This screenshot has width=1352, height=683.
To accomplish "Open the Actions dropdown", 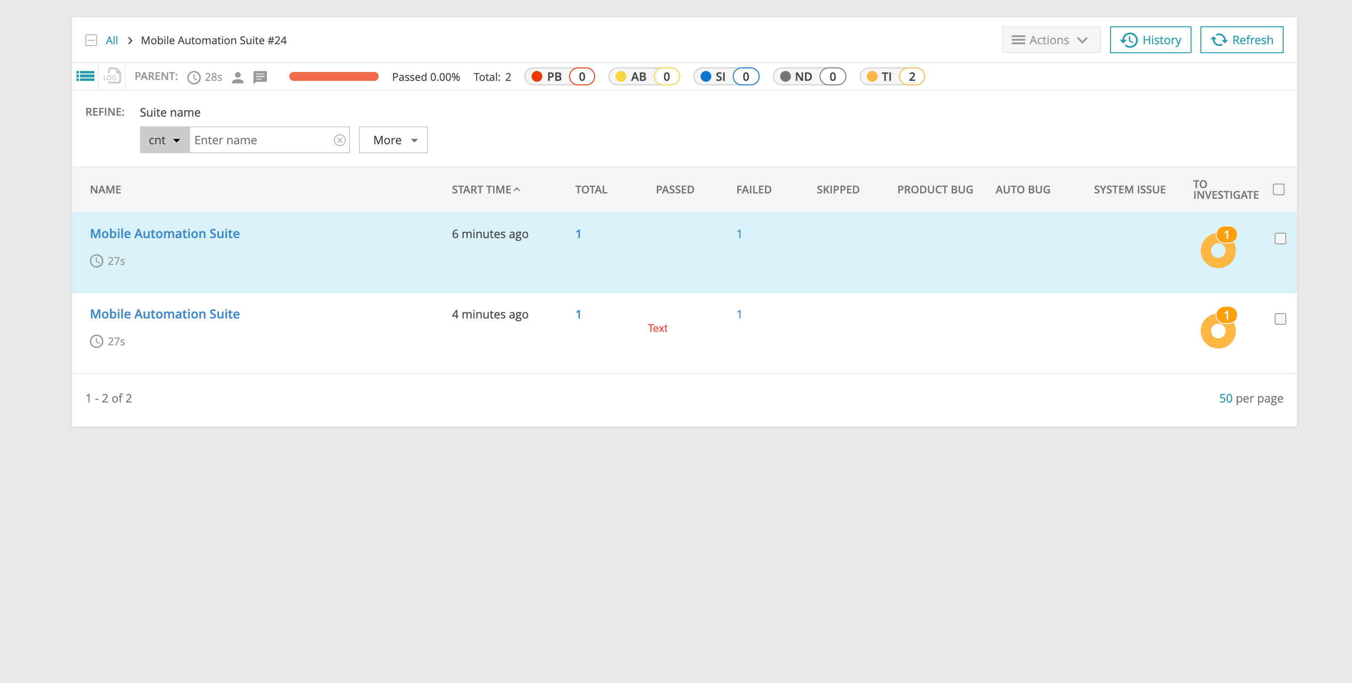I will [x=1051, y=39].
